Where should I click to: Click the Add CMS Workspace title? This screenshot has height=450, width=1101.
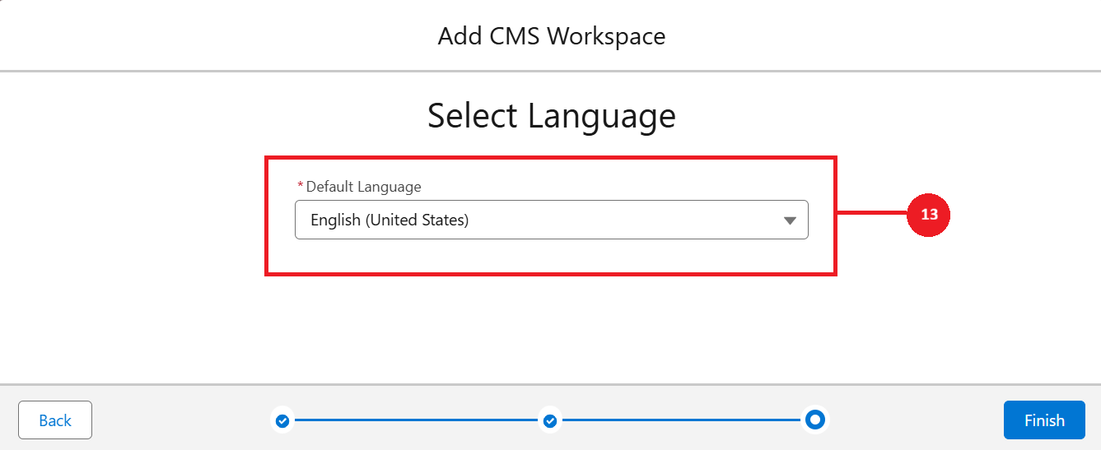point(551,36)
